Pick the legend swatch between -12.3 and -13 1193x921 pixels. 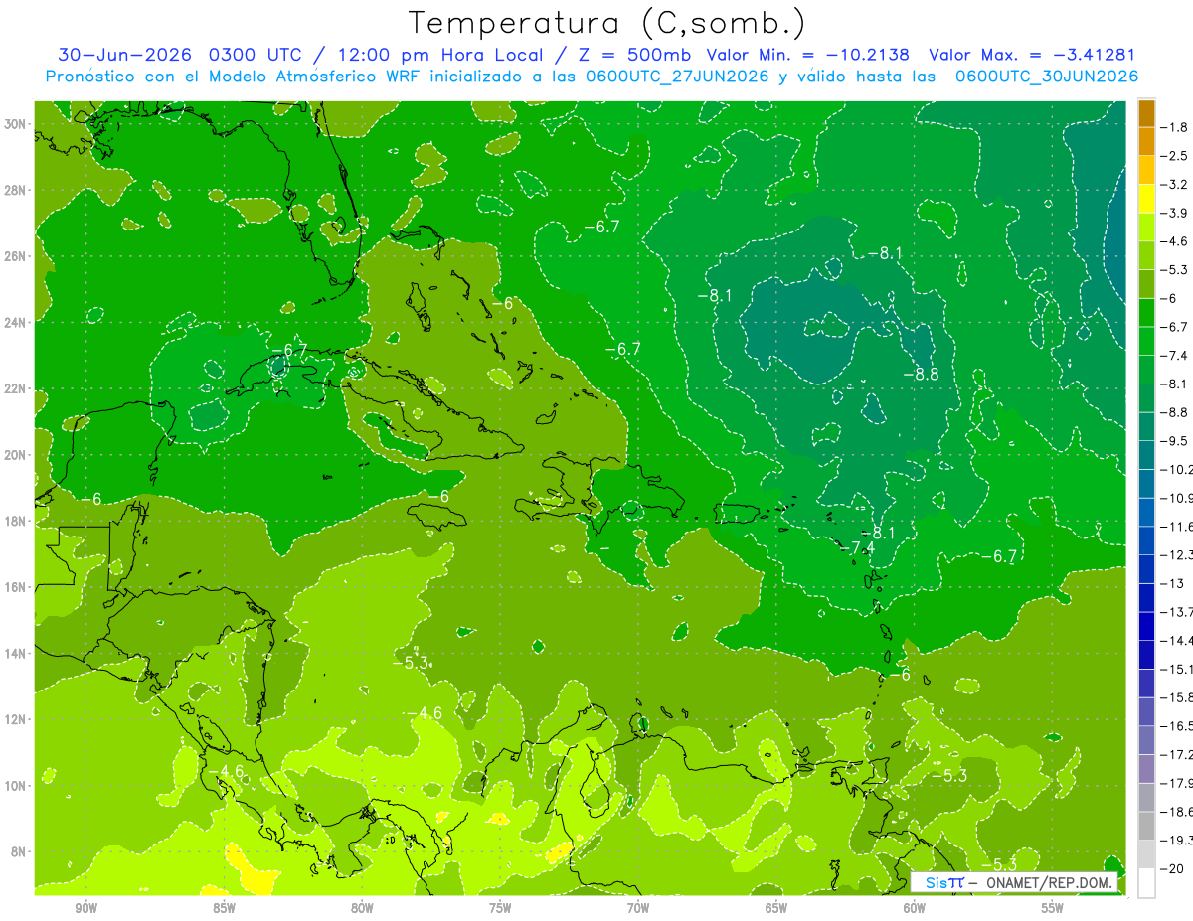(x=1146, y=568)
